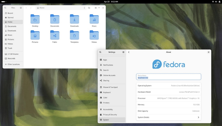Open Other Locations in sidebar

13,64
